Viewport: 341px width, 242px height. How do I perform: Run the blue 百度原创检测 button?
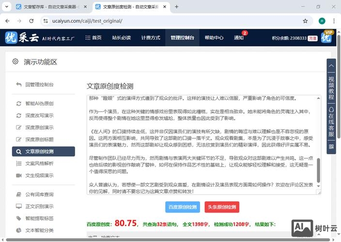click(183, 207)
